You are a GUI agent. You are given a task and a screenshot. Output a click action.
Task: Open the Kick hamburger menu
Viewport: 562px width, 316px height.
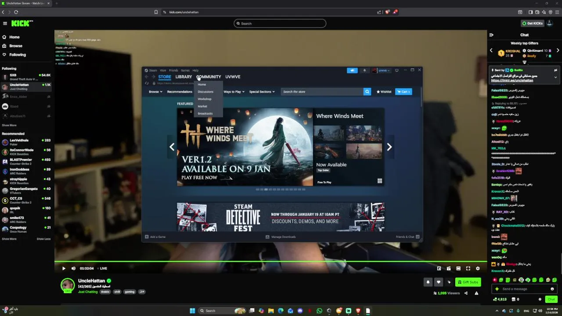click(5, 23)
